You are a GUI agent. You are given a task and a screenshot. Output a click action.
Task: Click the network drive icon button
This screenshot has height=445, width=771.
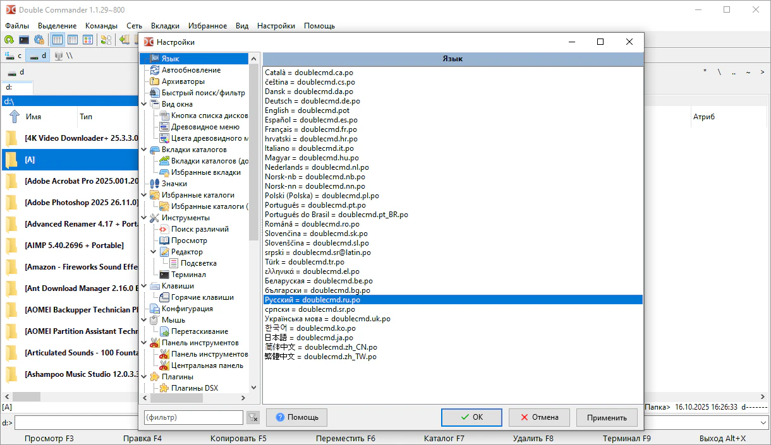click(x=59, y=56)
